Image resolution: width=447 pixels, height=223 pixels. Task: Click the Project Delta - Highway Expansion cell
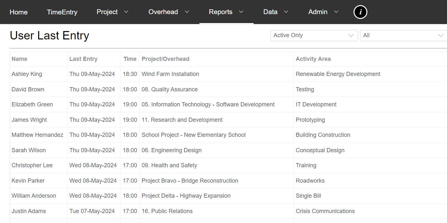186,196
